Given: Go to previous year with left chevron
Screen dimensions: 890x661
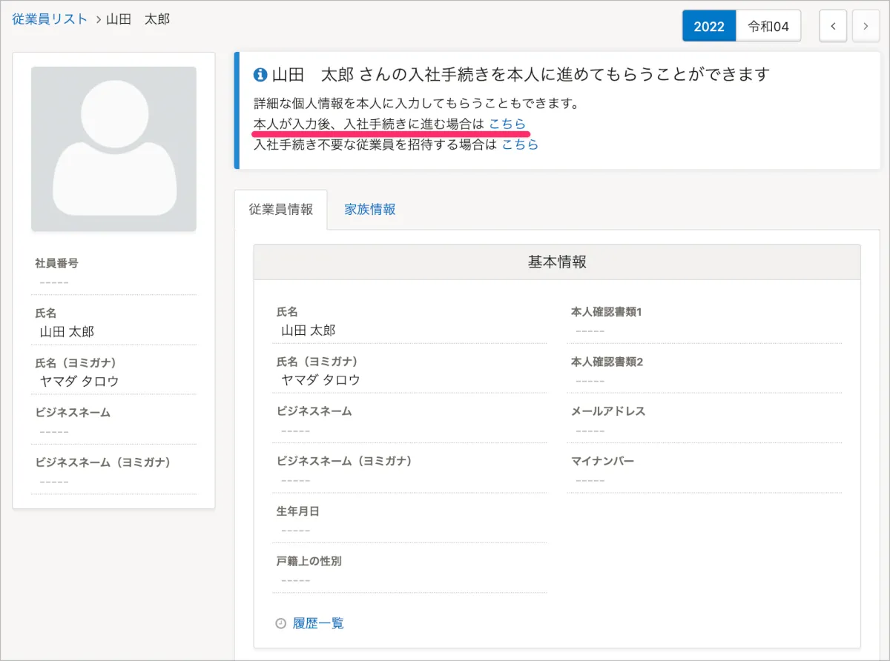Looking at the screenshot, I should coord(833,27).
